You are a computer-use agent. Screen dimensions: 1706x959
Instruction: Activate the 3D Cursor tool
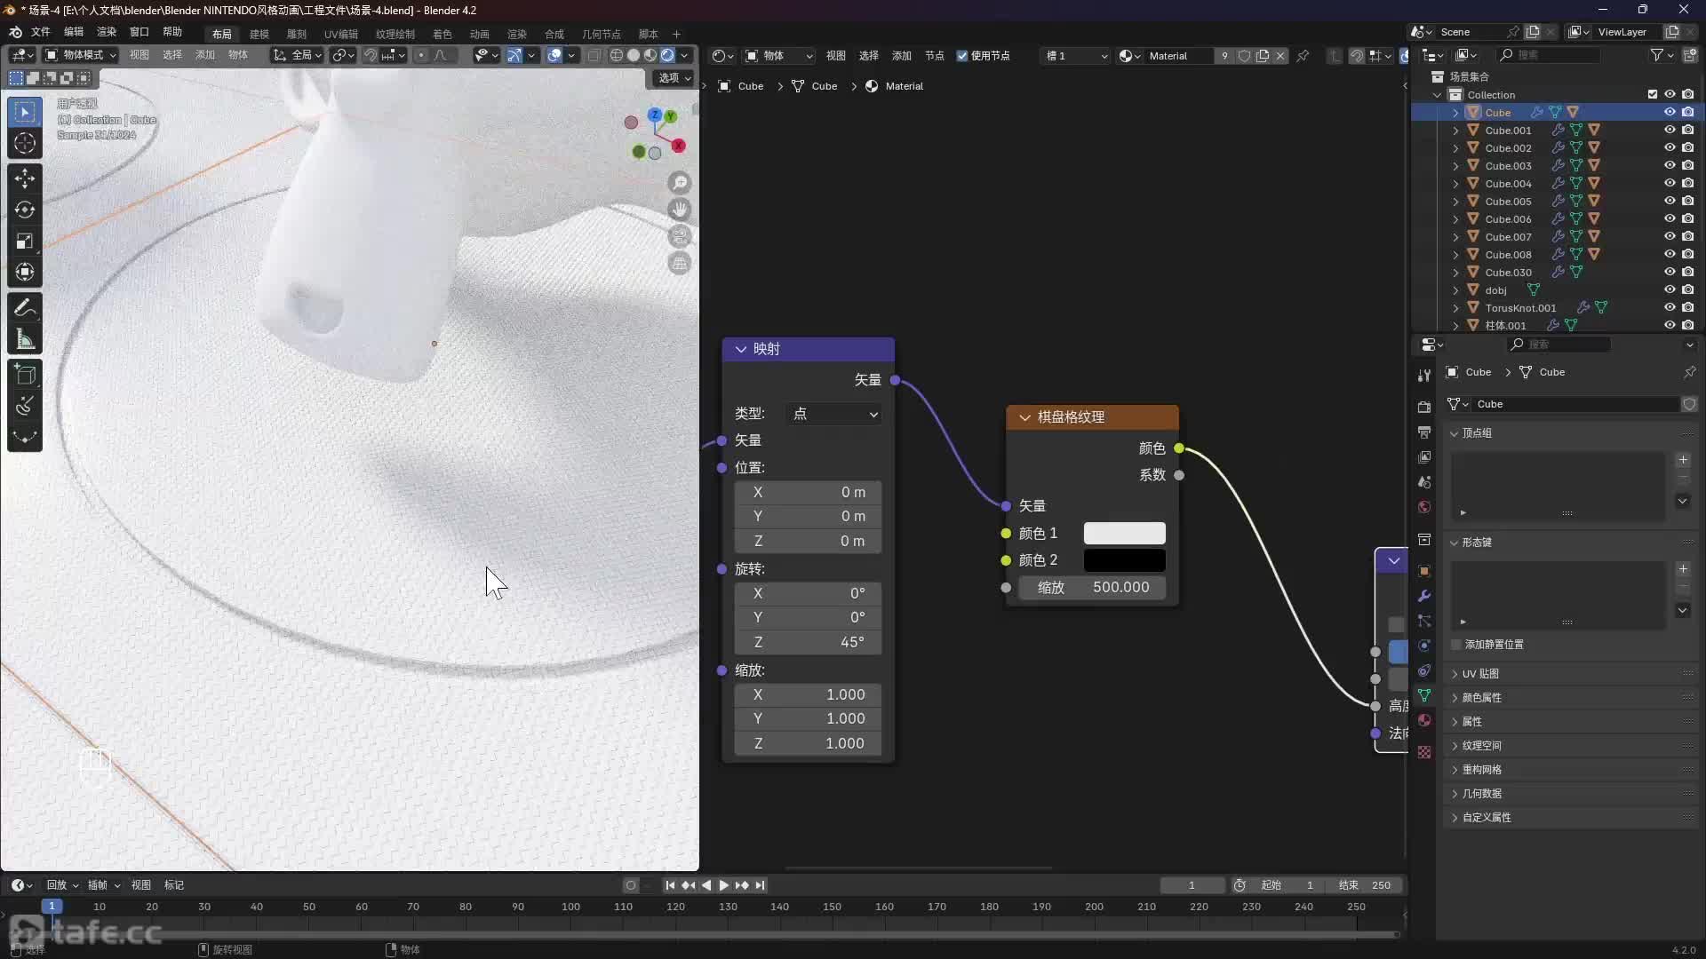(x=25, y=143)
